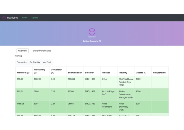Select conversion value 0.13
The image size is (184, 130).
point(53,91)
